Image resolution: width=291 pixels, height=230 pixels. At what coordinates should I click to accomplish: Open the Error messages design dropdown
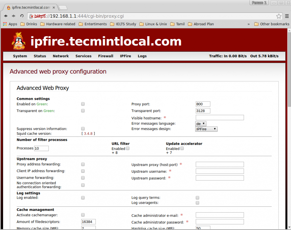[x=206, y=129]
